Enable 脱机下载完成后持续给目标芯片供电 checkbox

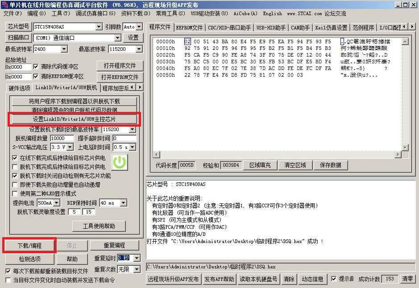[x=15, y=167]
